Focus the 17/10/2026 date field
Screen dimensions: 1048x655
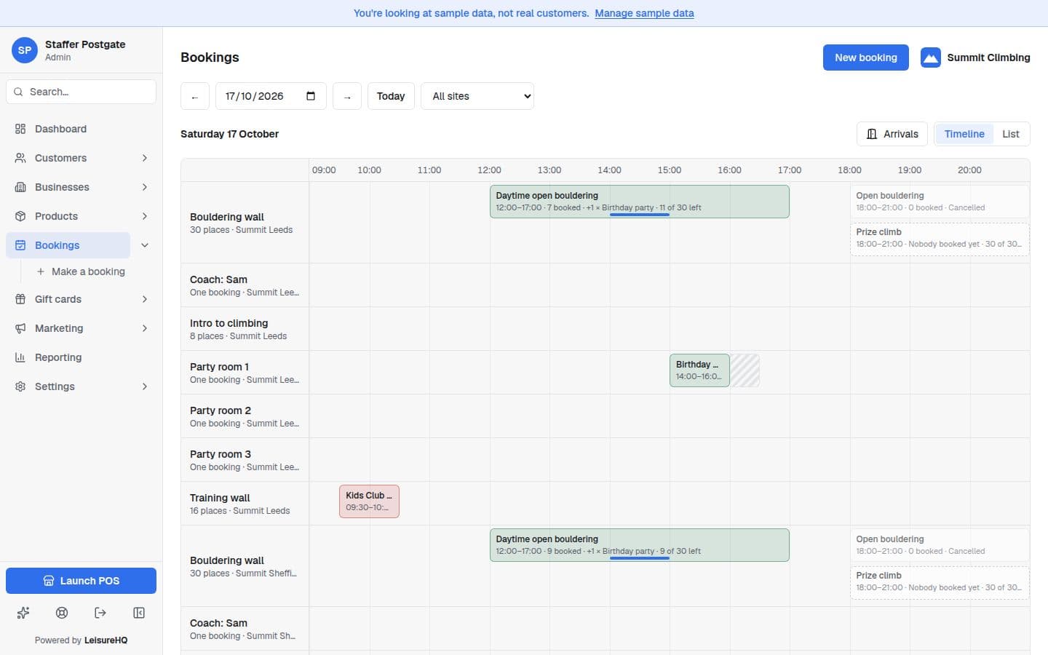(x=271, y=96)
